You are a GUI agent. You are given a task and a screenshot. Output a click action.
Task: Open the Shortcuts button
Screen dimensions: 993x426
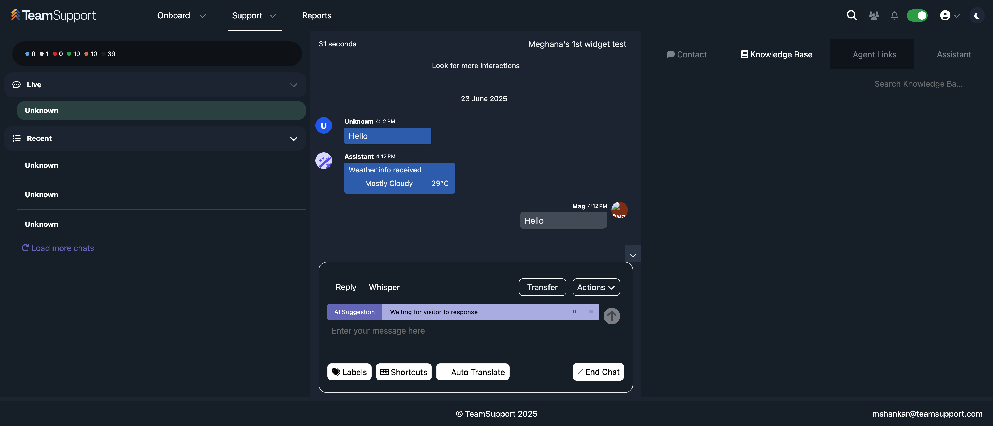(x=404, y=372)
